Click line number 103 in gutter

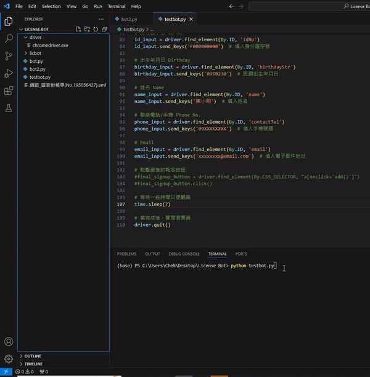pos(121,177)
